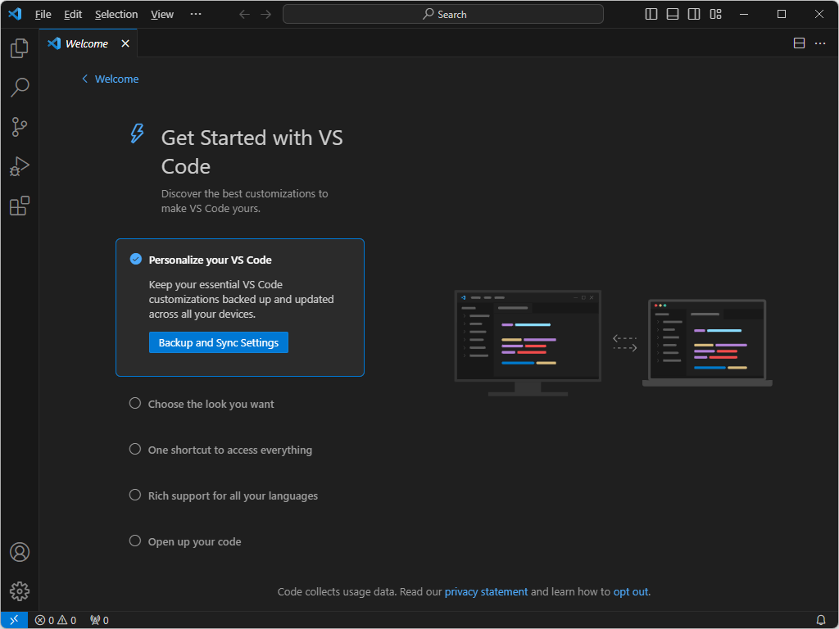The image size is (839, 629).
Task: Open the Source Control view
Action: click(20, 127)
